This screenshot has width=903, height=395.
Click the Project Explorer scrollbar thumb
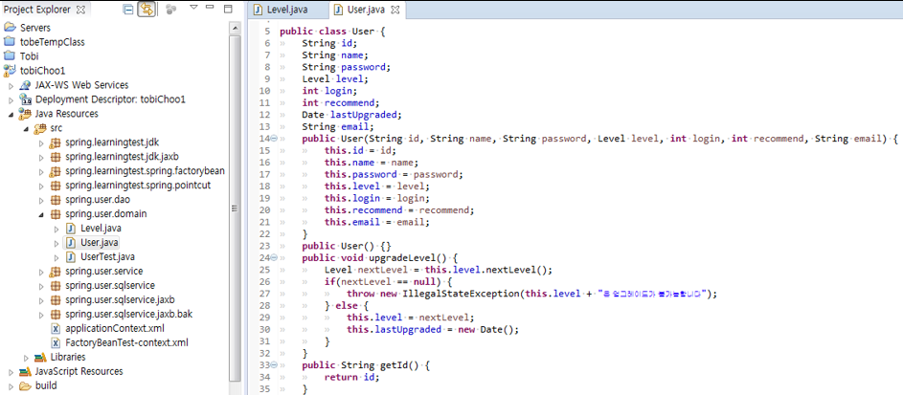(x=235, y=208)
